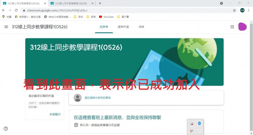The width and height of the screenshot is (253, 135).
Task: Open the Google apps grid
Action: 232,27
